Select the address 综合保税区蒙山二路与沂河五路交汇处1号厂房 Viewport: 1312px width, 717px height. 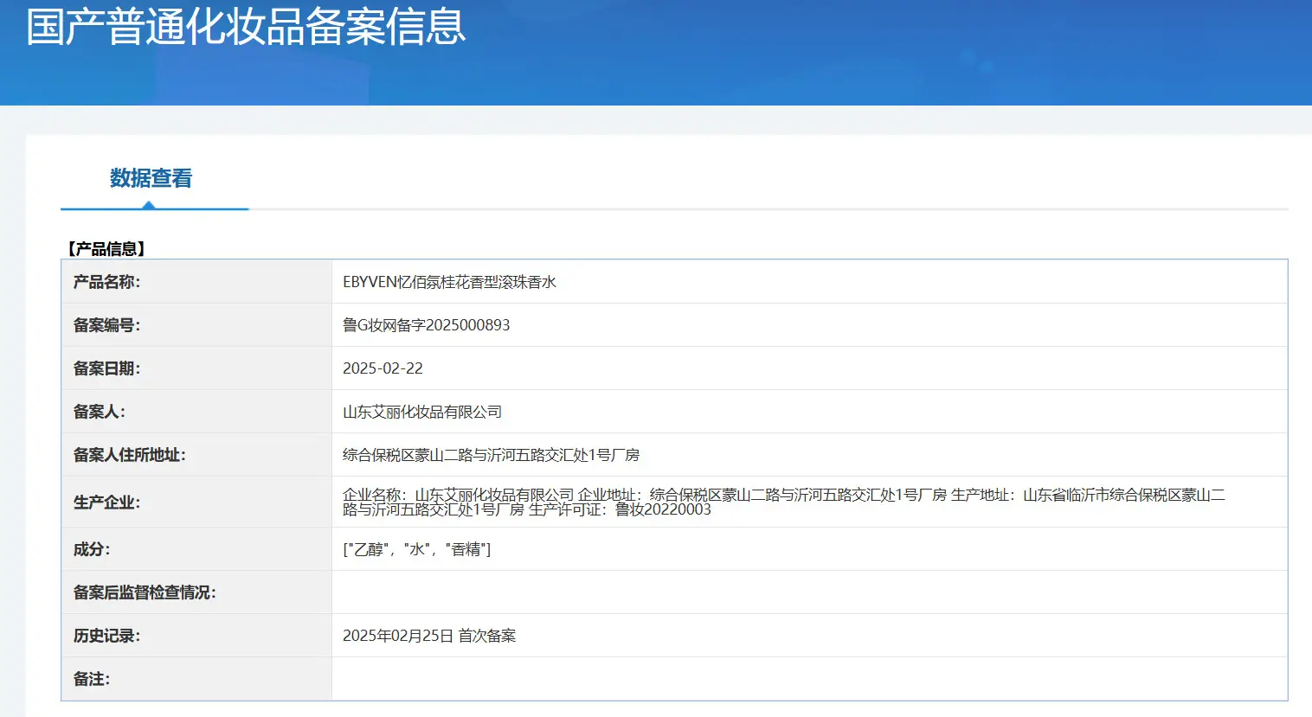tap(492, 455)
